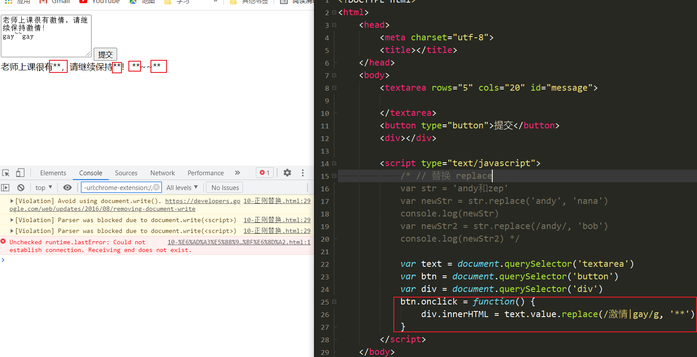Screen dimensions: 697x357
Task: Click the blue console prompt arrow
Action: [3, 260]
